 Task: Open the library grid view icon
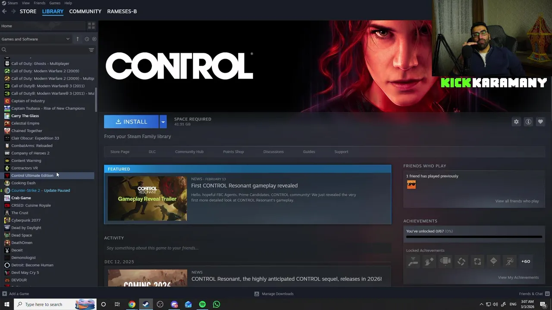point(91,26)
